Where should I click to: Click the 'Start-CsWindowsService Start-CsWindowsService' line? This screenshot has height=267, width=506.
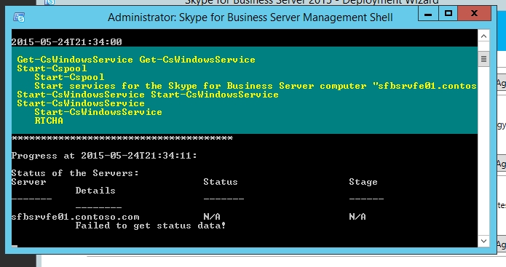148,95
